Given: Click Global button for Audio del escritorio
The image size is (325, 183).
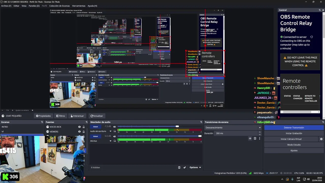Looking at the screenshot, I should click(x=95, y=127).
